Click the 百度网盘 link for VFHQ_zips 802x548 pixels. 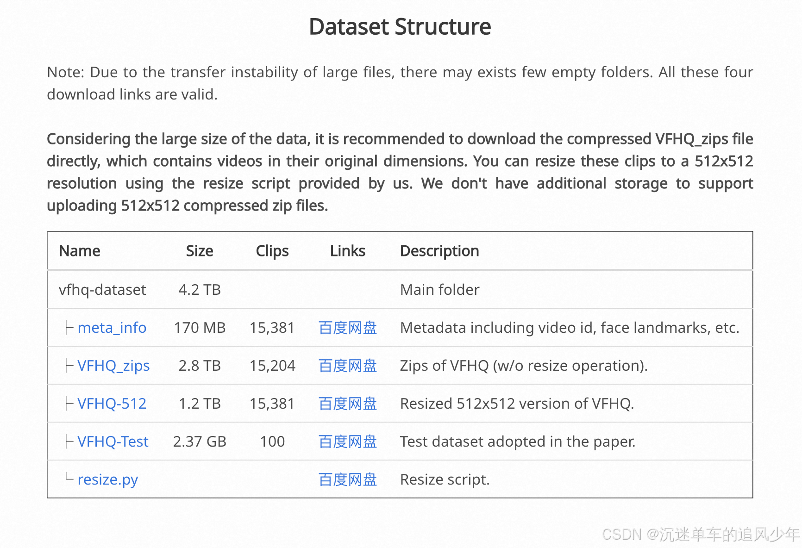348,366
